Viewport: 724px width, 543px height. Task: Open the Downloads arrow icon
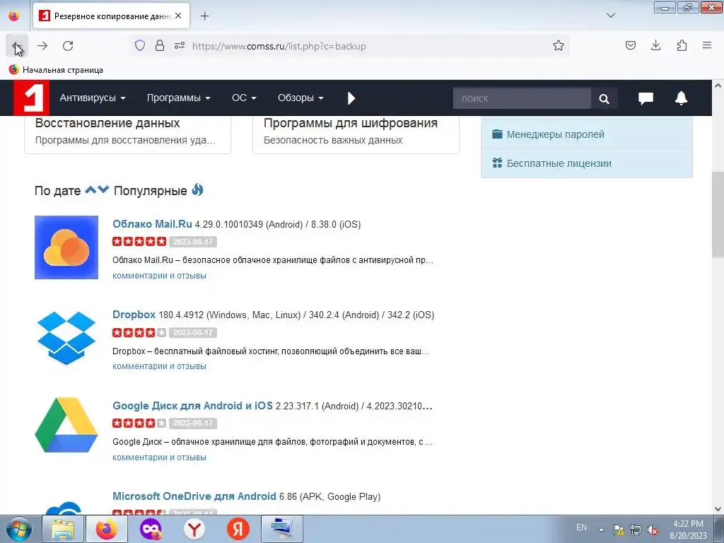coord(655,45)
